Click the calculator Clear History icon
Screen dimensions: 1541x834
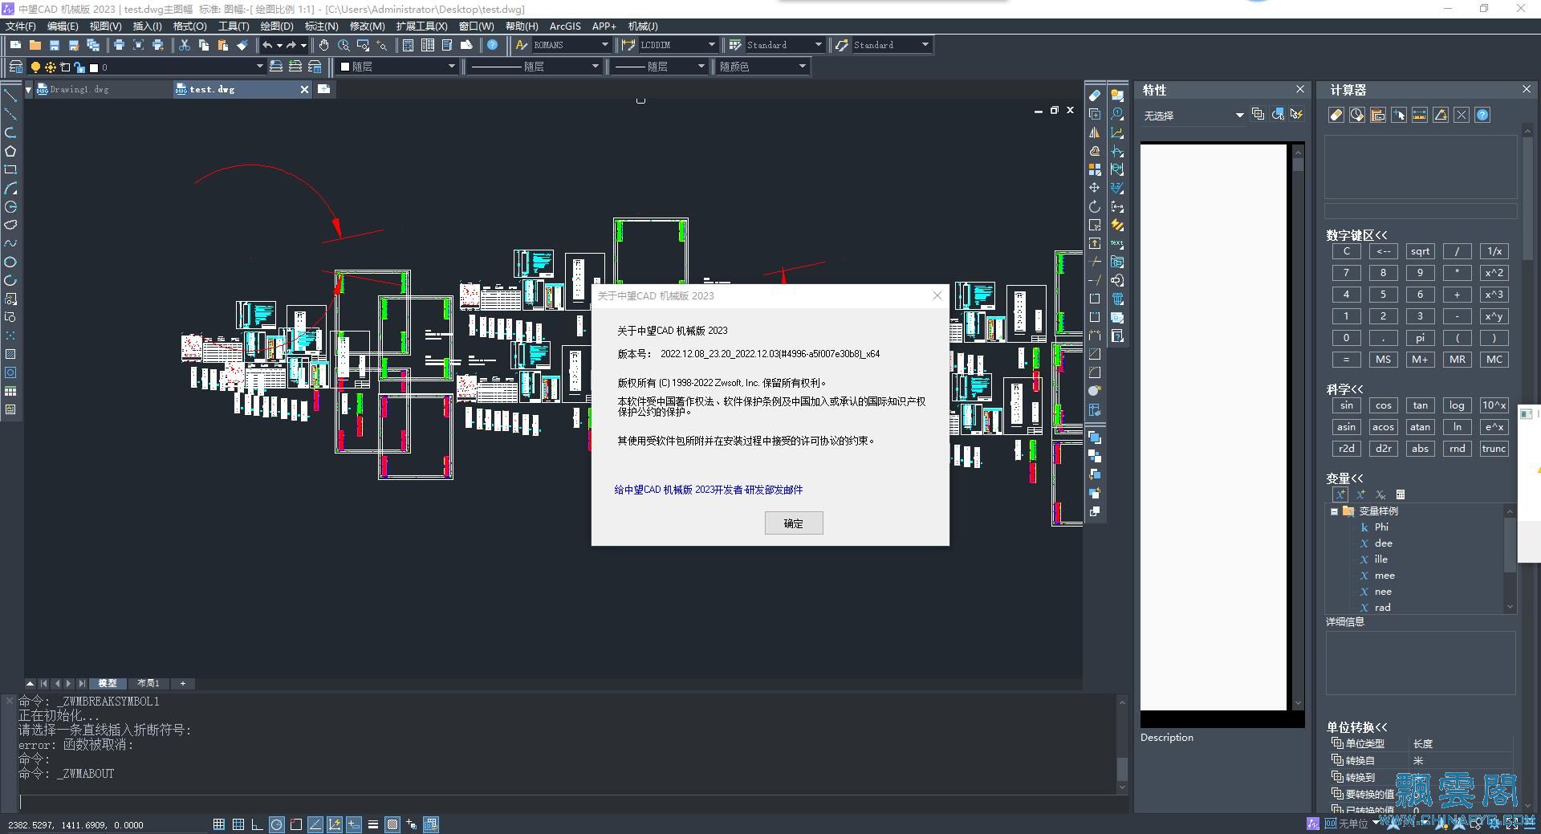click(x=1357, y=115)
